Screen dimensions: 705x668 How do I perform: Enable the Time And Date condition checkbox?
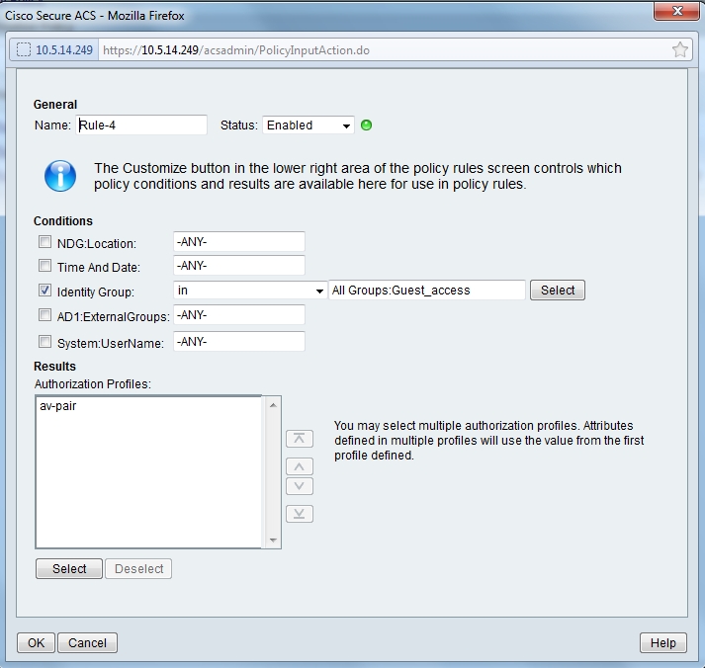click(x=44, y=266)
